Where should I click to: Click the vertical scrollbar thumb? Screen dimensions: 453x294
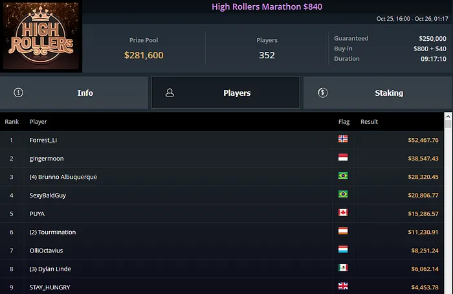(448, 124)
